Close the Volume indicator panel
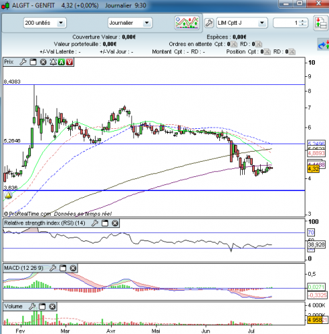 pos(52,307)
